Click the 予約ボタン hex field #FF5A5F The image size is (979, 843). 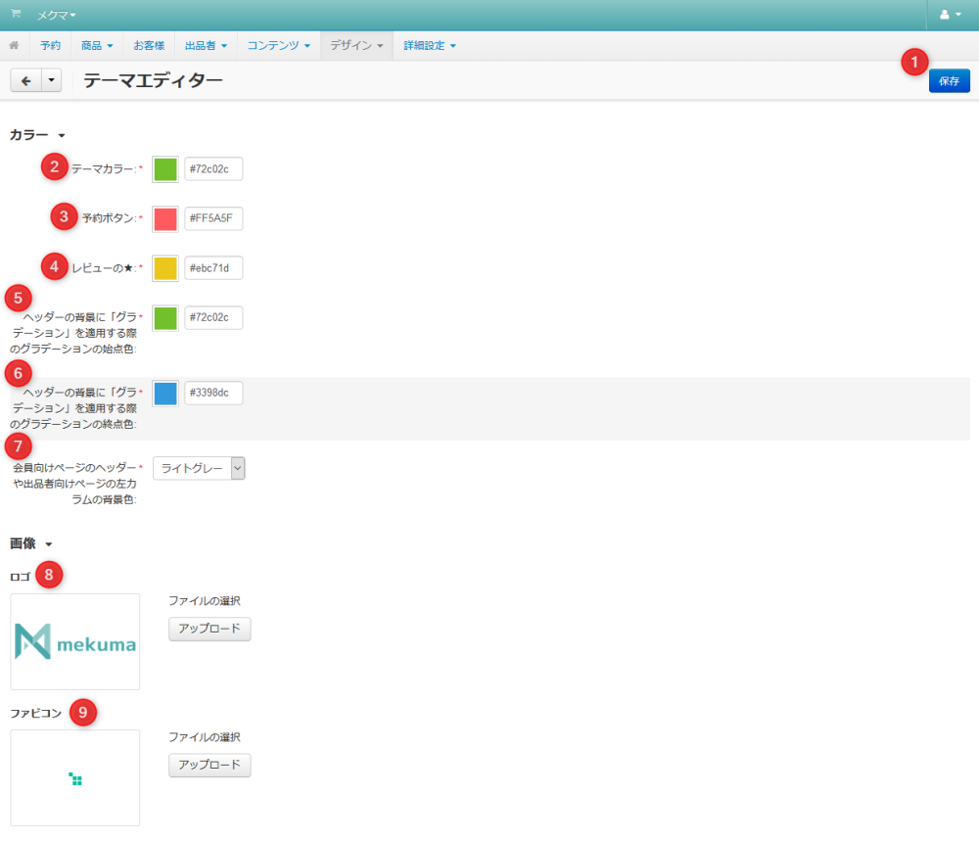(213, 218)
